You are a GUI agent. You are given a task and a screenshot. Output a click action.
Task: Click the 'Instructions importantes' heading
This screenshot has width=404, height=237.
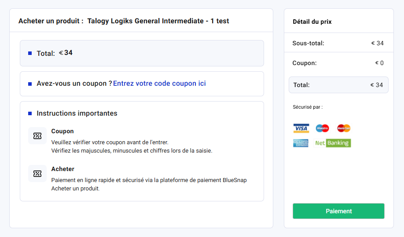pos(77,113)
